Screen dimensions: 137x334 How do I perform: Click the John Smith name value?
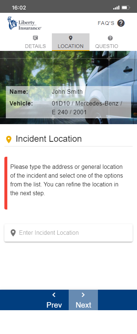coord(67,92)
